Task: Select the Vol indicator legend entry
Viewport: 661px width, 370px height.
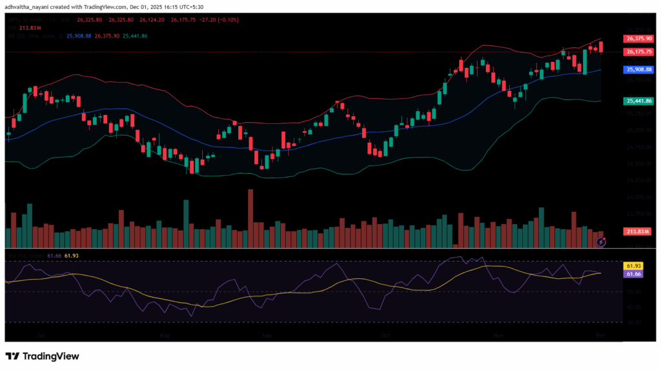Action: pyautogui.click(x=11, y=27)
